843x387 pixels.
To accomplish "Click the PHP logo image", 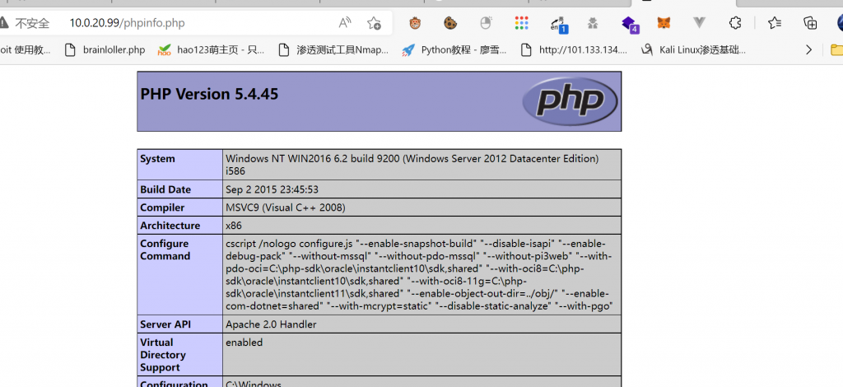I will [x=569, y=100].
